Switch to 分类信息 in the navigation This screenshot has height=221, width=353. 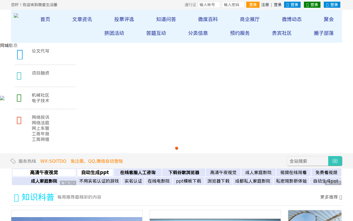pyautogui.click(x=198, y=33)
